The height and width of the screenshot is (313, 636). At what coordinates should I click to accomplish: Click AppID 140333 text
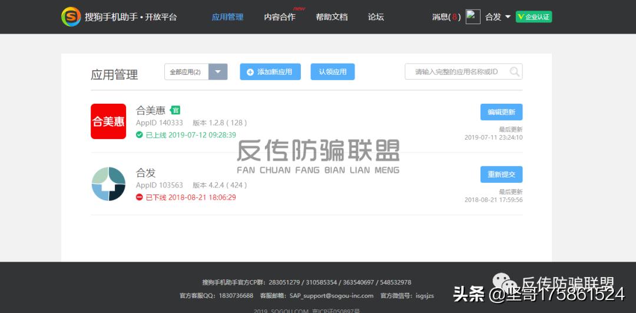160,123
